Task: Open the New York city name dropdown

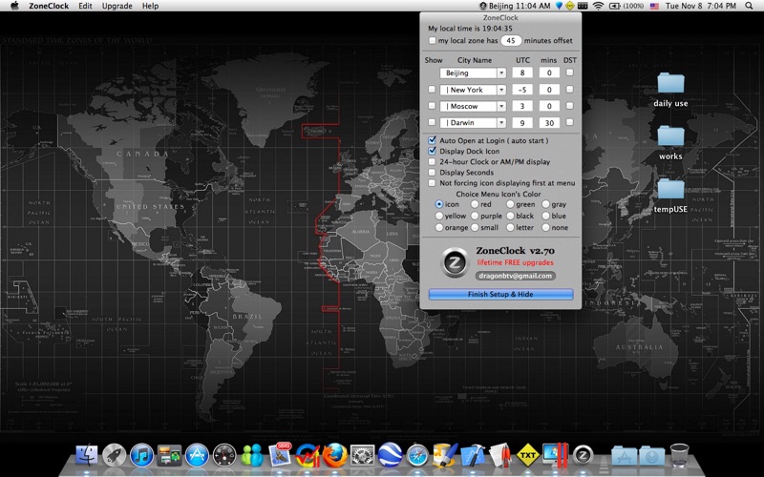Action: point(501,90)
